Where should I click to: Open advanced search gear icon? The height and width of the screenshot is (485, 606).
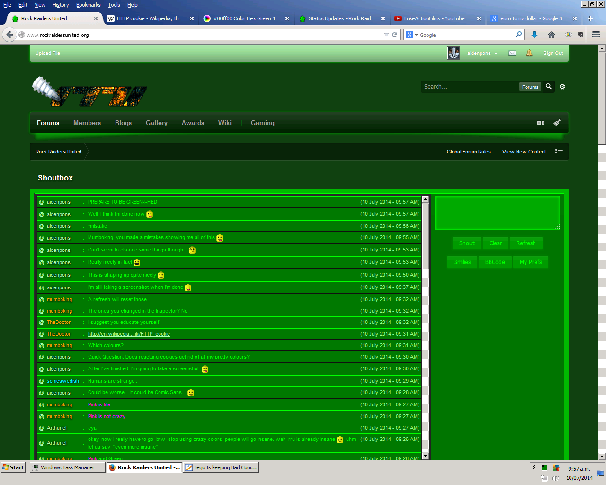pos(562,87)
